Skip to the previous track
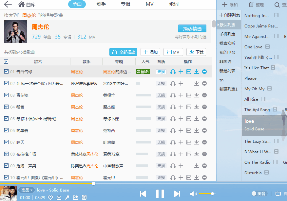287x201 pixels. point(143,194)
